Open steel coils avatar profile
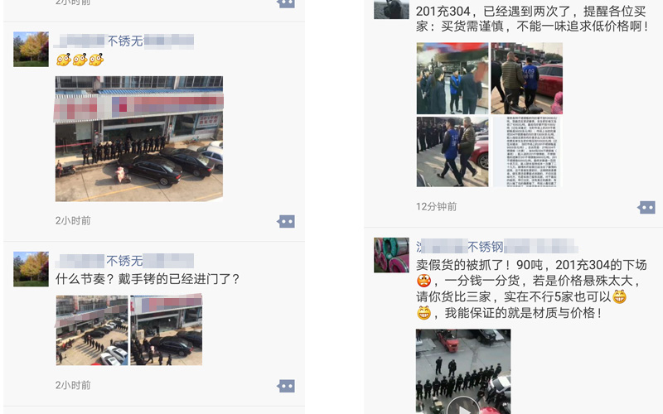The height and width of the screenshot is (414, 663). click(391, 255)
